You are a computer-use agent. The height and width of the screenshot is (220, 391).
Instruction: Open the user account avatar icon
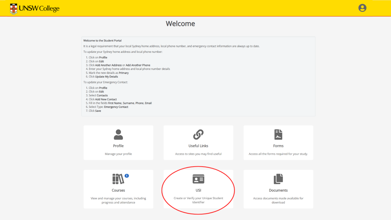point(362,8)
